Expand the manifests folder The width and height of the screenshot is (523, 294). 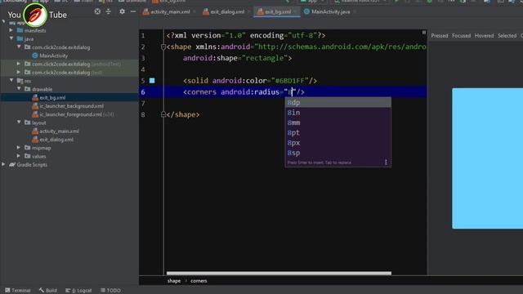(11, 30)
